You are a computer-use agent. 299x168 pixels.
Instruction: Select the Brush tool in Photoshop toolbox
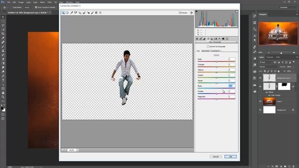[x=3, y=46]
